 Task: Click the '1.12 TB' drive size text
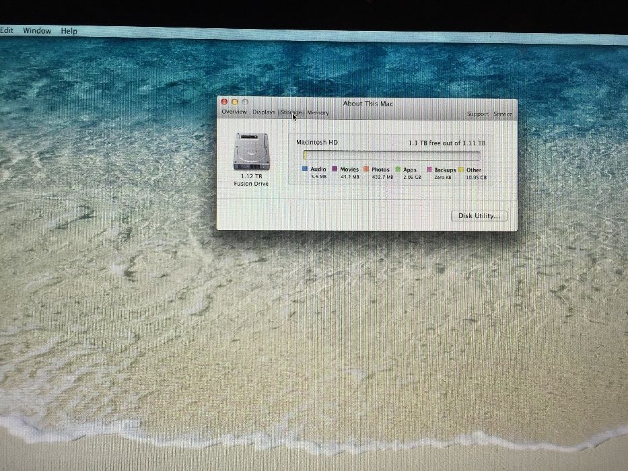252,176
